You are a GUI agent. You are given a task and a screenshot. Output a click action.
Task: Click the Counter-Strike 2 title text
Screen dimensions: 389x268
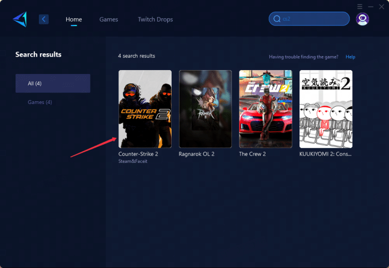[x=138, y=154]
